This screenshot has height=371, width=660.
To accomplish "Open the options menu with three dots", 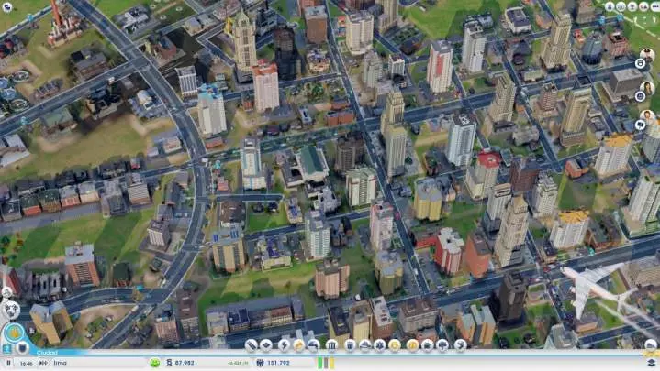I will click(x=654, y=6).
